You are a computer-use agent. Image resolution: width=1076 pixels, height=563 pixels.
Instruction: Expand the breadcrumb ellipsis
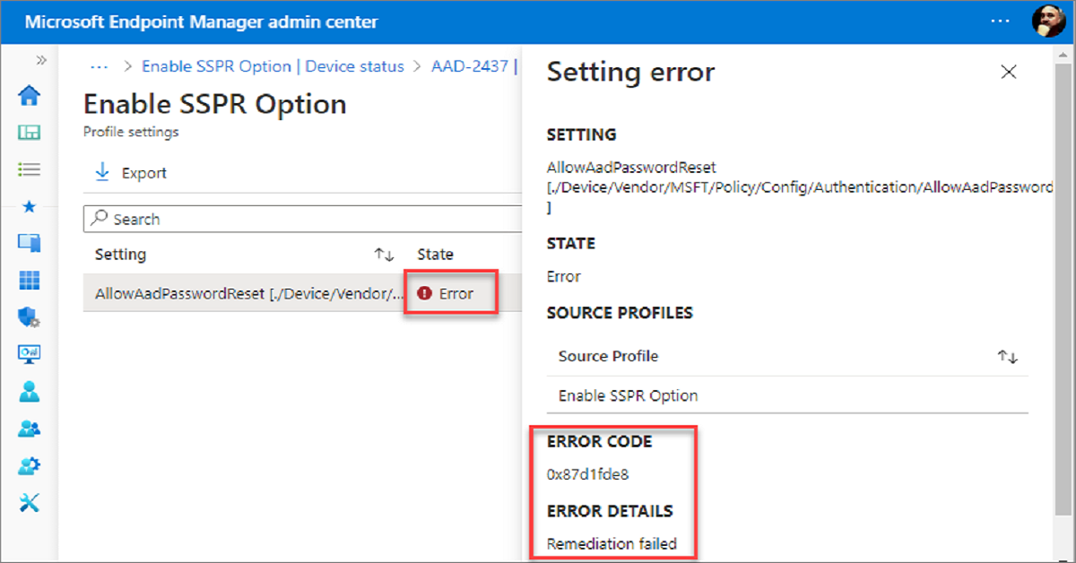coord(100,66)
